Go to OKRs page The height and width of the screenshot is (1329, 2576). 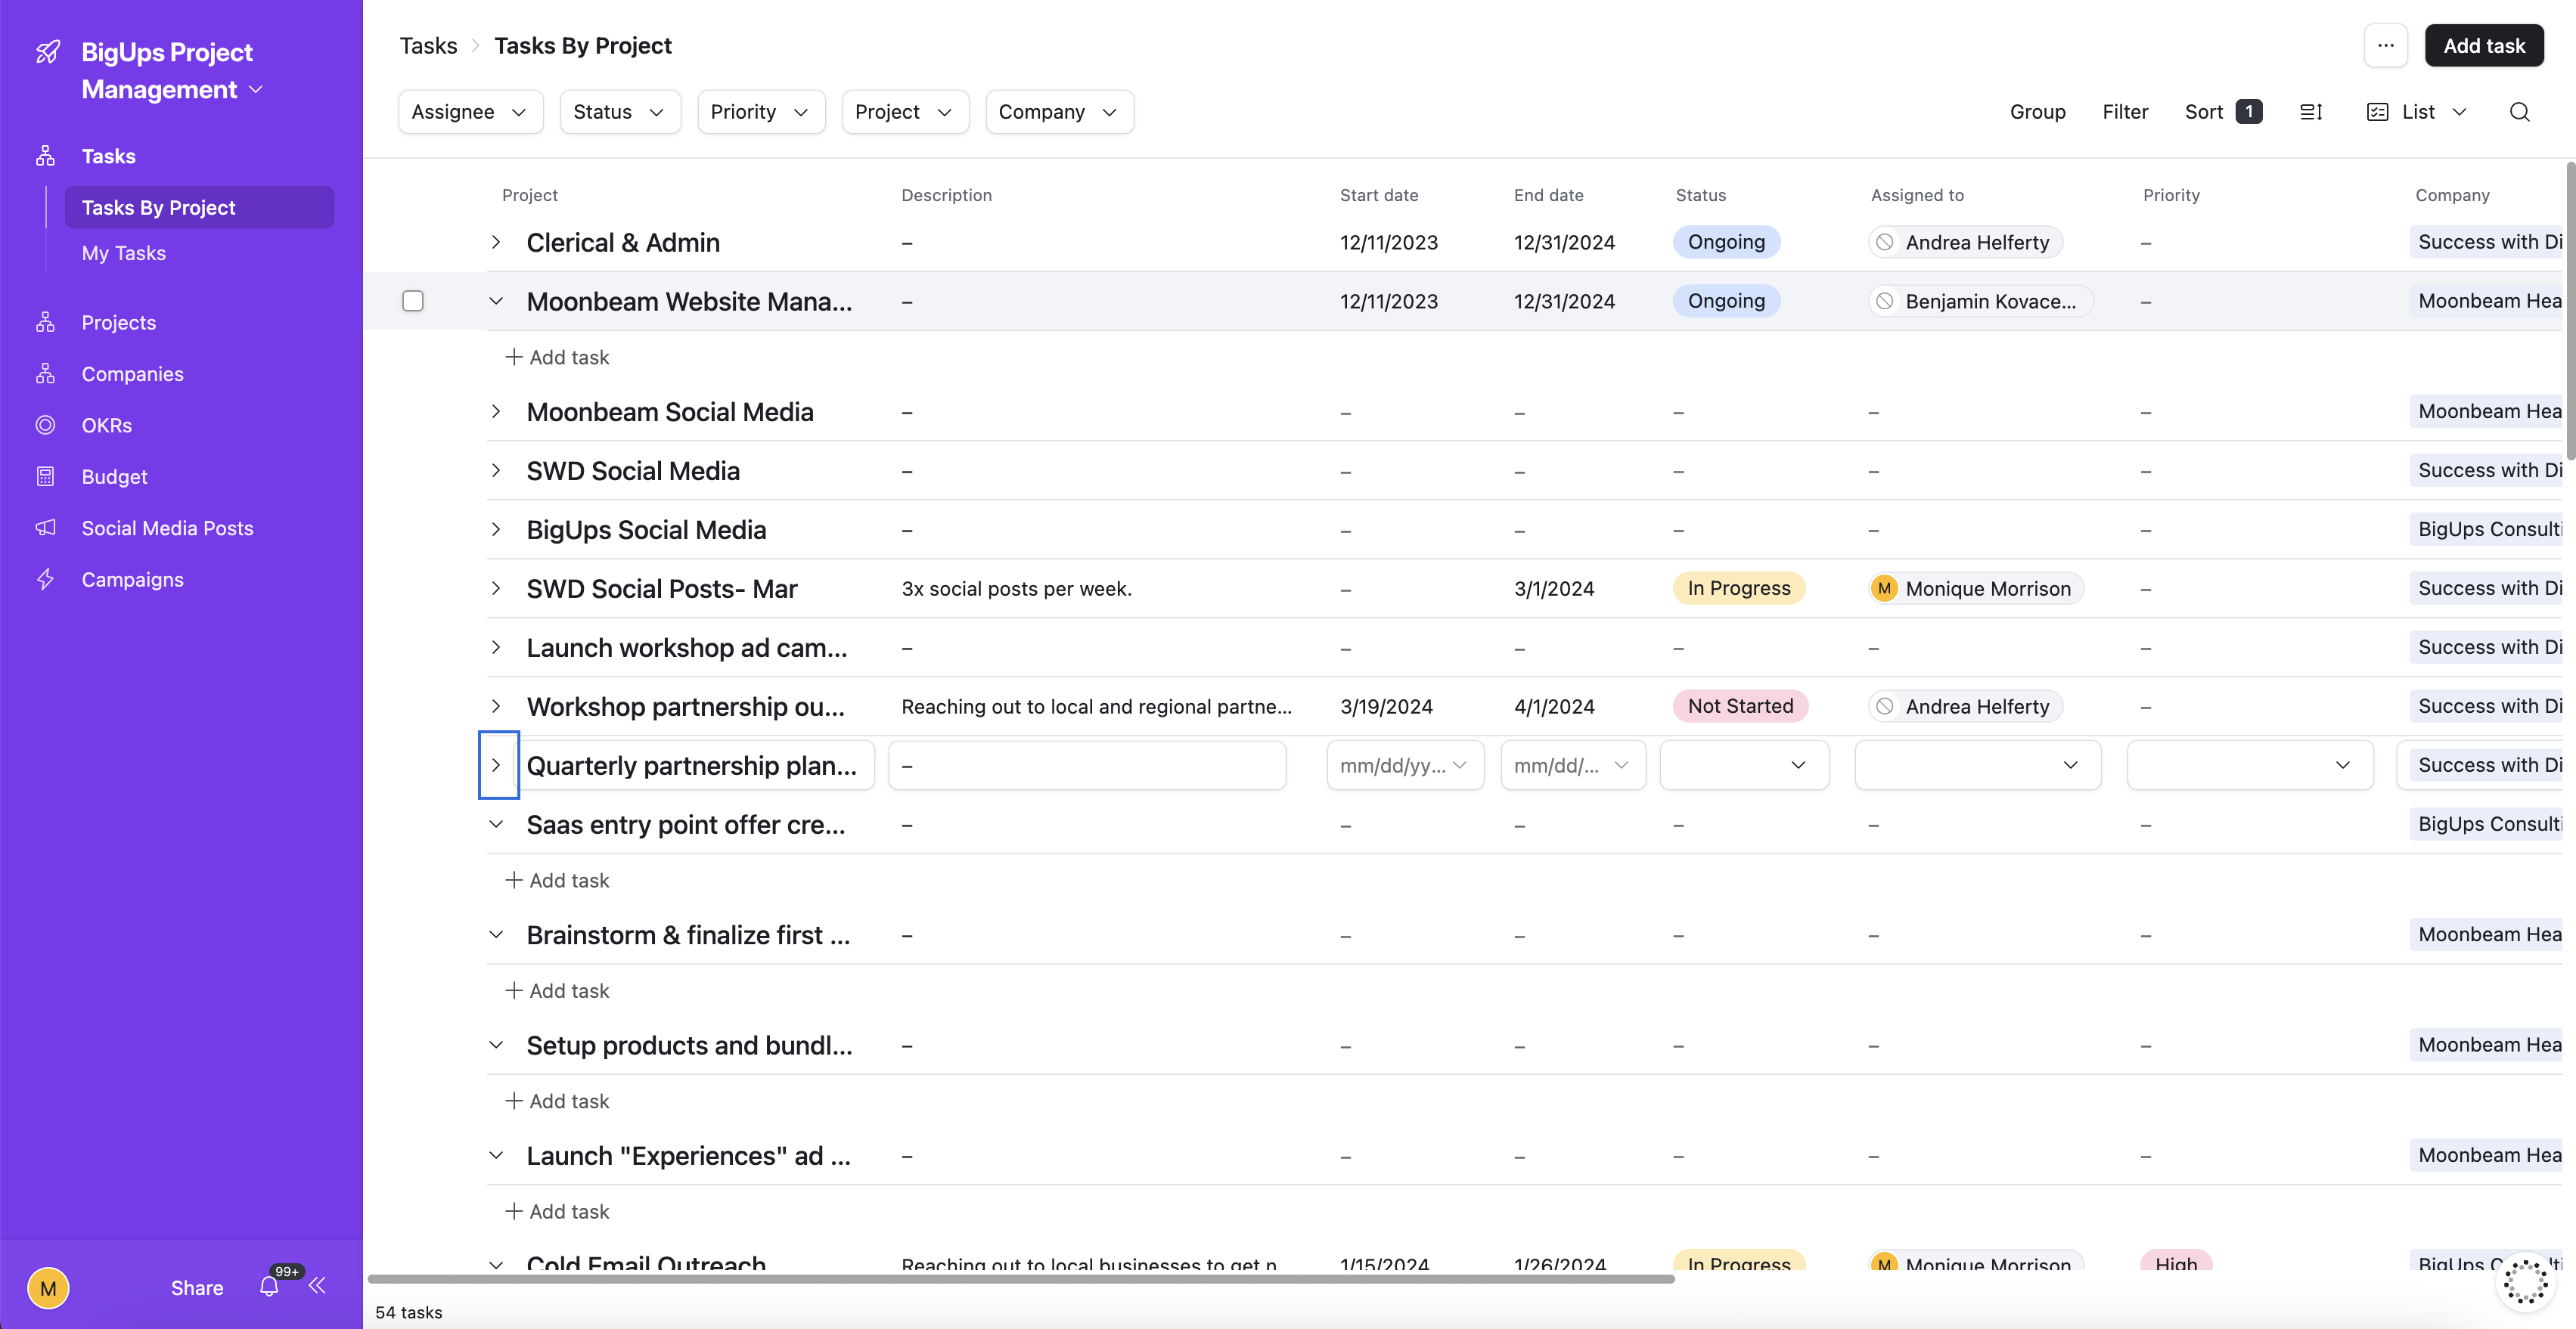(107, 425)
